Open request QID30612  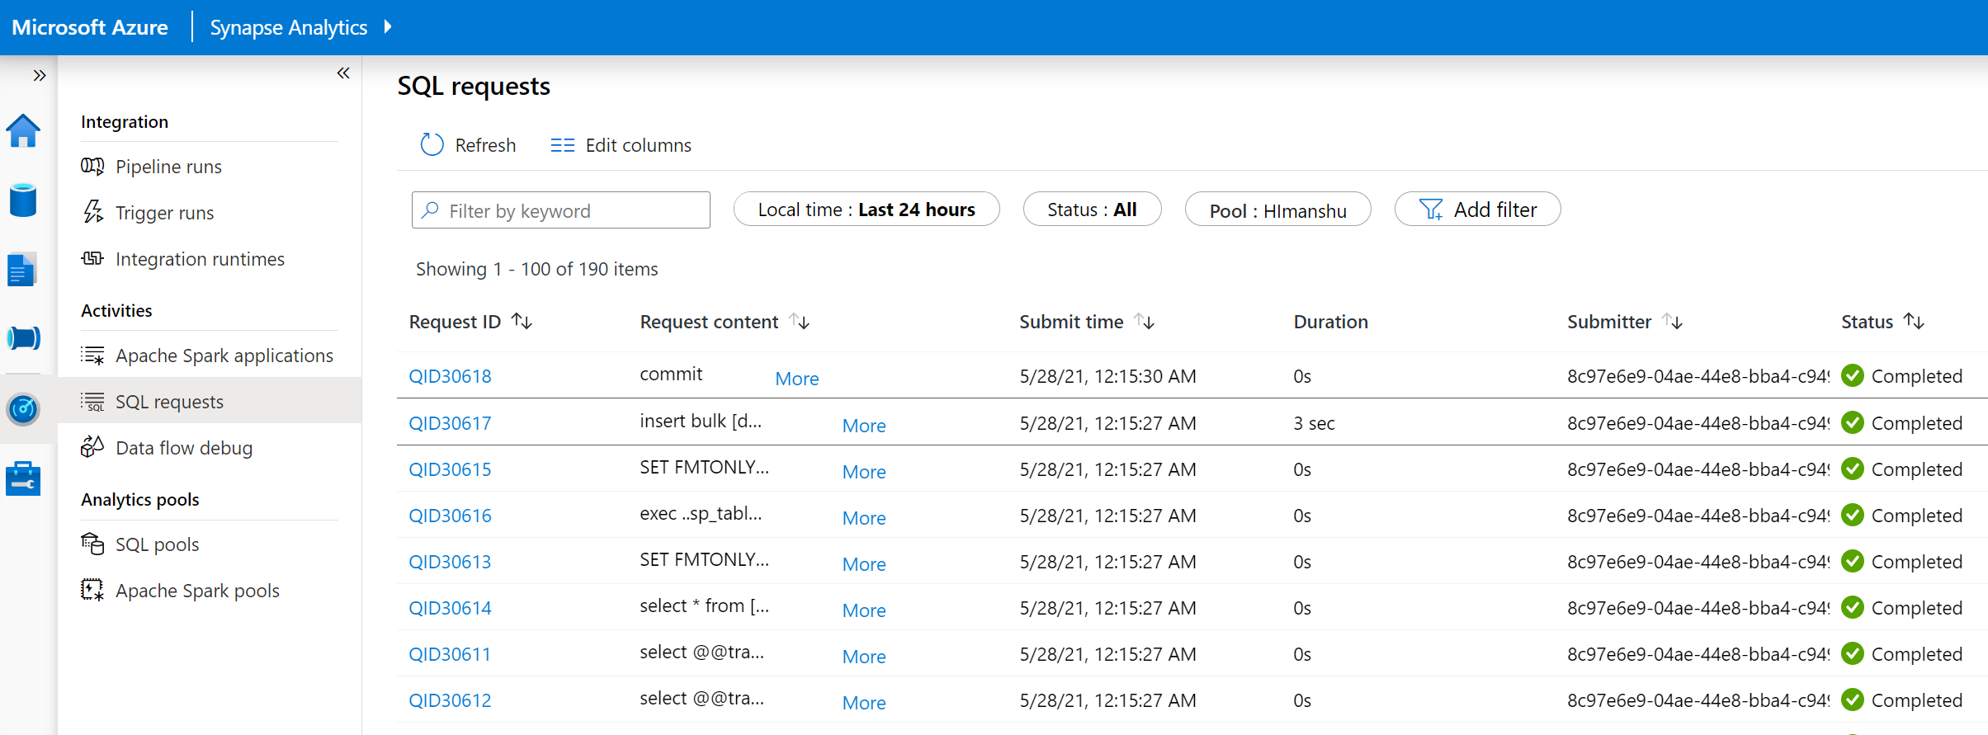point(450,700)
